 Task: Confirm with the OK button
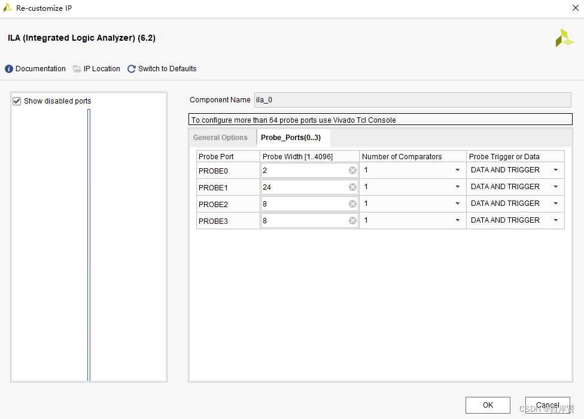[488, 405]
